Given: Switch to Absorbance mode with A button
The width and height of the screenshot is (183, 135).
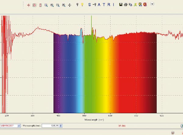Looking at the screenshot, I should (x=99, y=5).
